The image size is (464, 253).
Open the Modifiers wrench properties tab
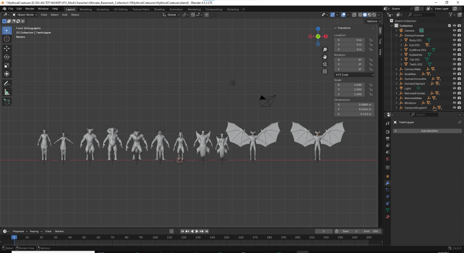click(x=388, y=183)
